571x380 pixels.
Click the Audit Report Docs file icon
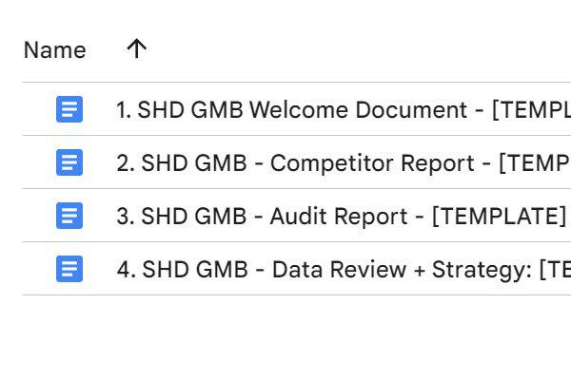pos(69,216)
